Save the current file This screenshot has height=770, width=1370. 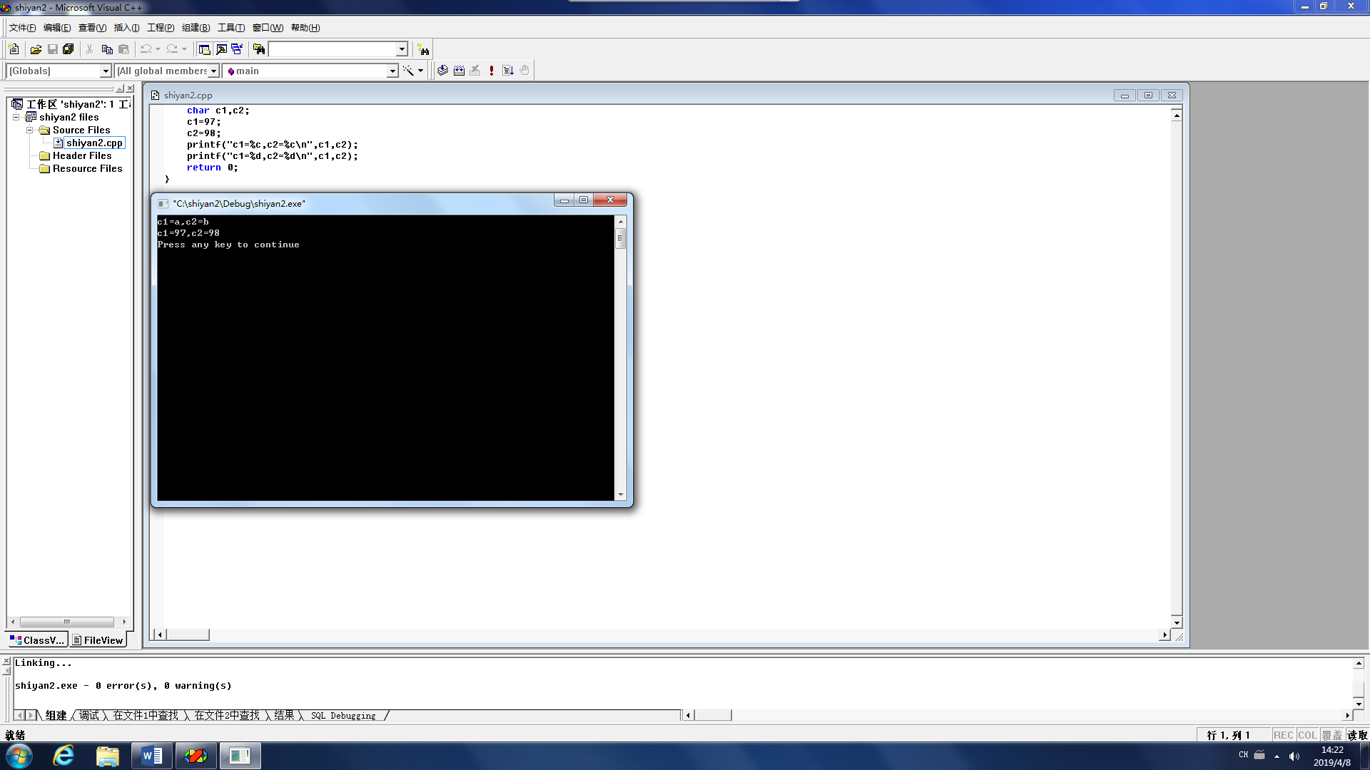pyautogui.click(x=52, y=49)
